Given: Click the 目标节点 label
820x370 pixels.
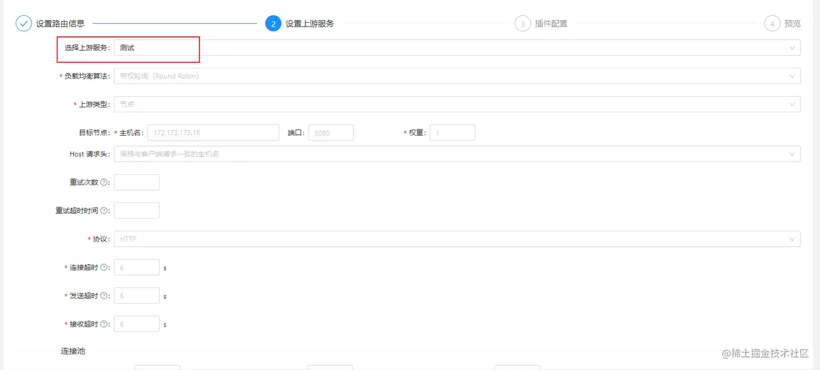Looking at the screenshot, I should [94, 132].
